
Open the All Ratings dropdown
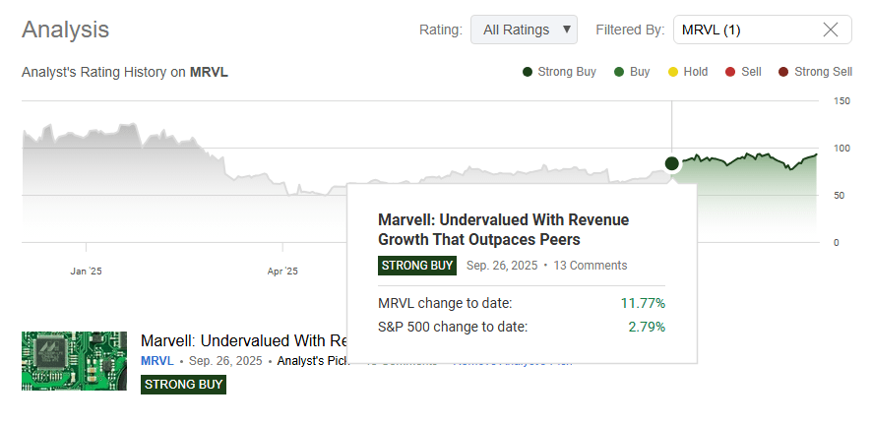524,30
